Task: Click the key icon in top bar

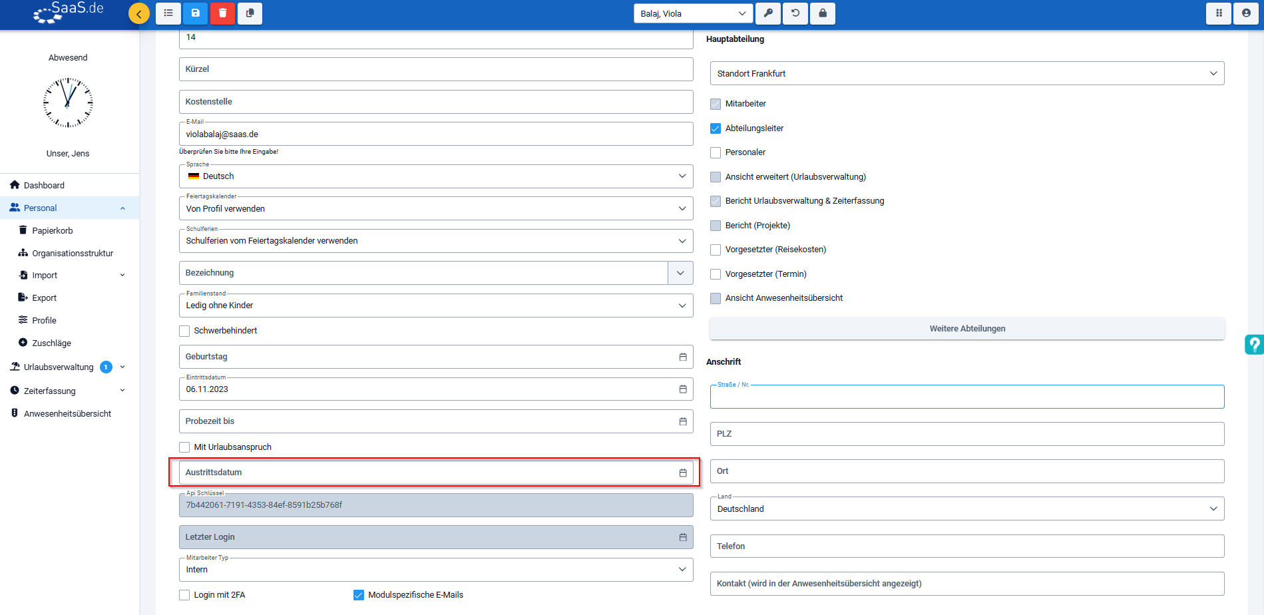Action: (x=768, y=13)
